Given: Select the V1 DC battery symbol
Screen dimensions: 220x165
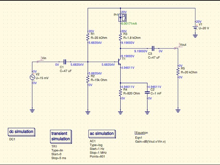Looking at the screenshot, I should coord(195,28).
